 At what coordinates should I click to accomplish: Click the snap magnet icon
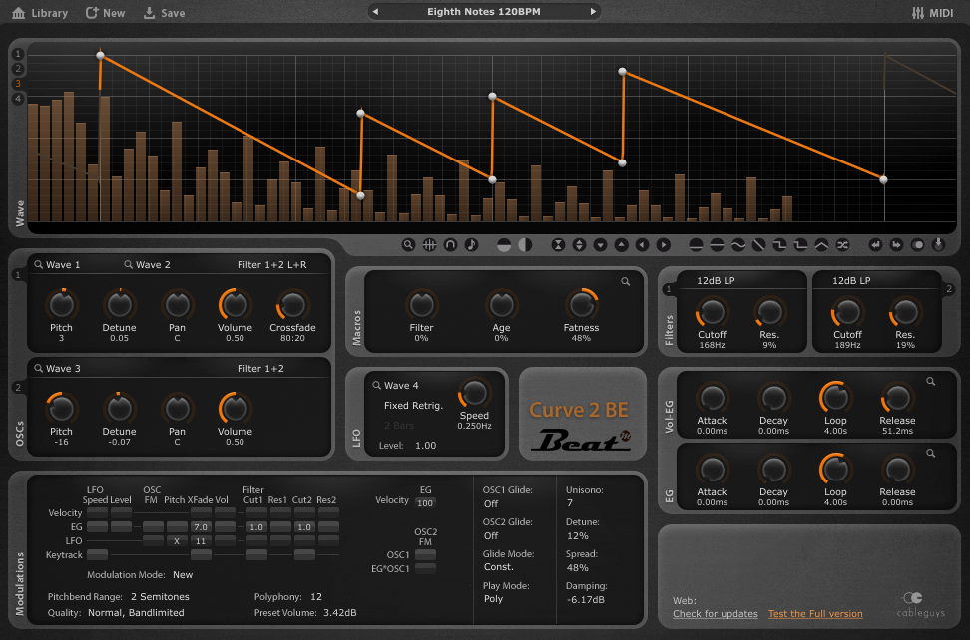point(450,244)
